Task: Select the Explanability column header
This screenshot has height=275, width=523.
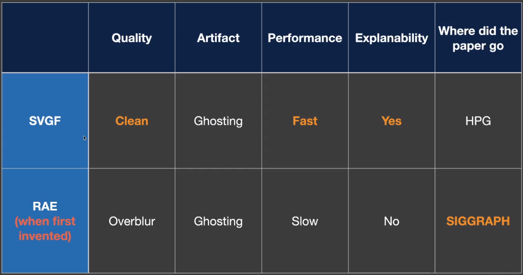Action: (x=391, y=38)
